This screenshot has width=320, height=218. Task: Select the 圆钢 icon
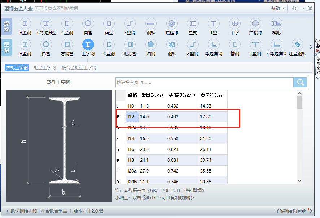point(151,44)
